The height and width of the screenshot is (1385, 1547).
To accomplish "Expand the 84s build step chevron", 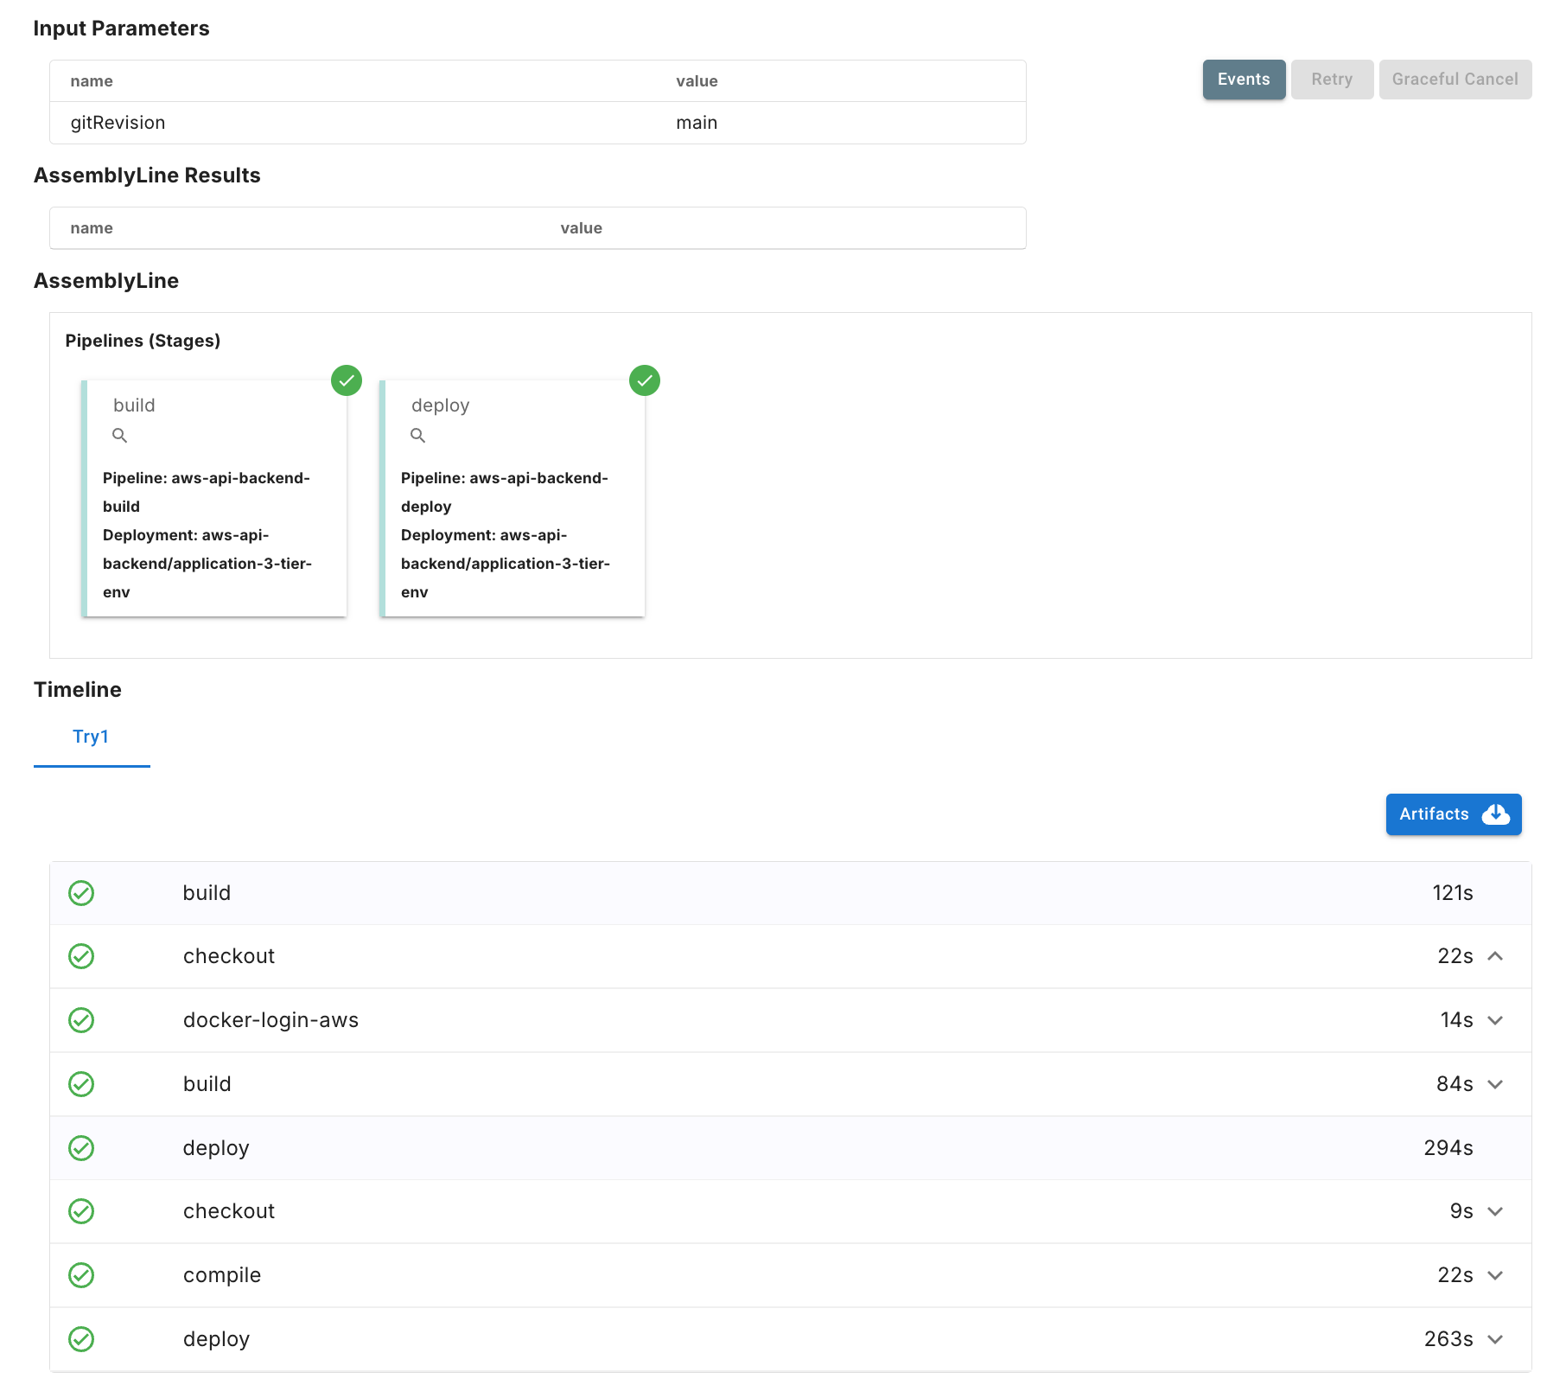I will point(1495,1084).
